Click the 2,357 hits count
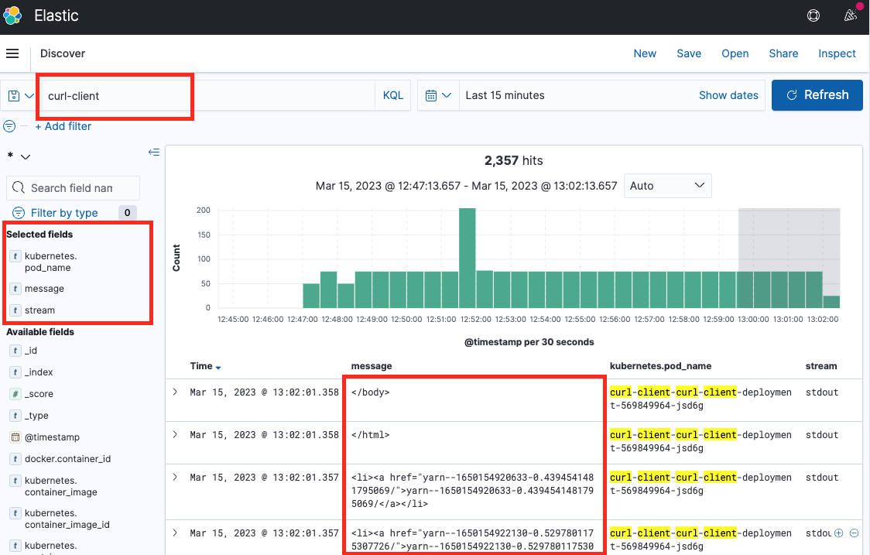Screen dimensions: 870x555 [x=513, y=161]
